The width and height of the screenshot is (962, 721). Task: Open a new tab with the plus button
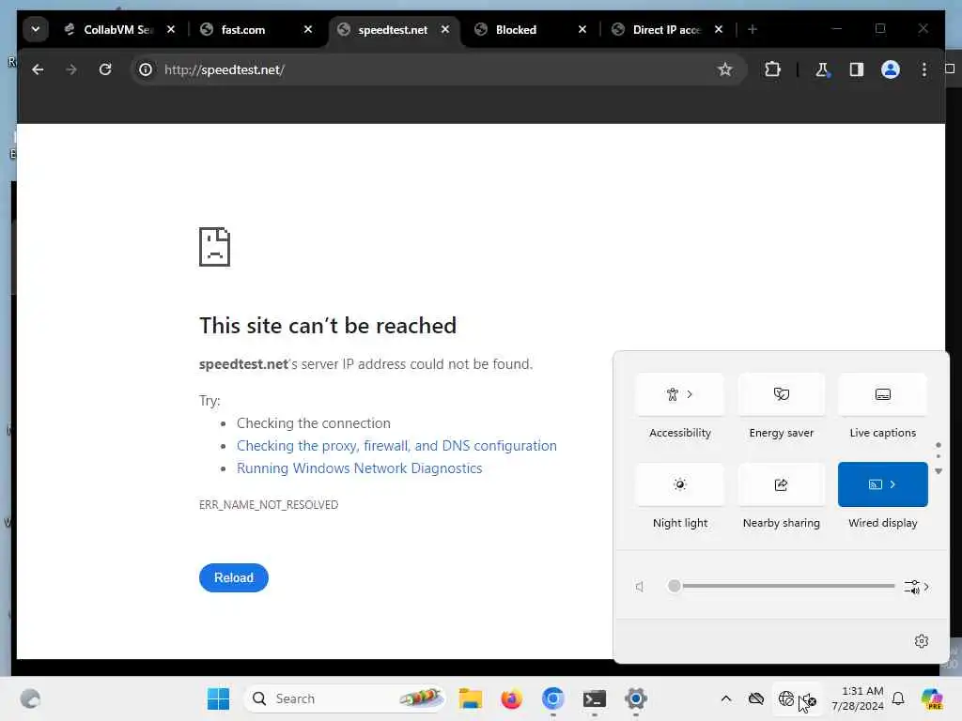[x=753, y=29]
